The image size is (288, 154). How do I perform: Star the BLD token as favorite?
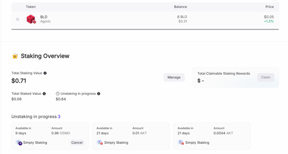click(x=18, y=19)
